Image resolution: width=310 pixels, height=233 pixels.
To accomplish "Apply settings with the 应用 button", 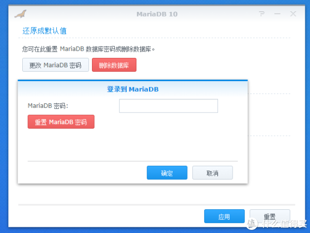I will [224, 216].
